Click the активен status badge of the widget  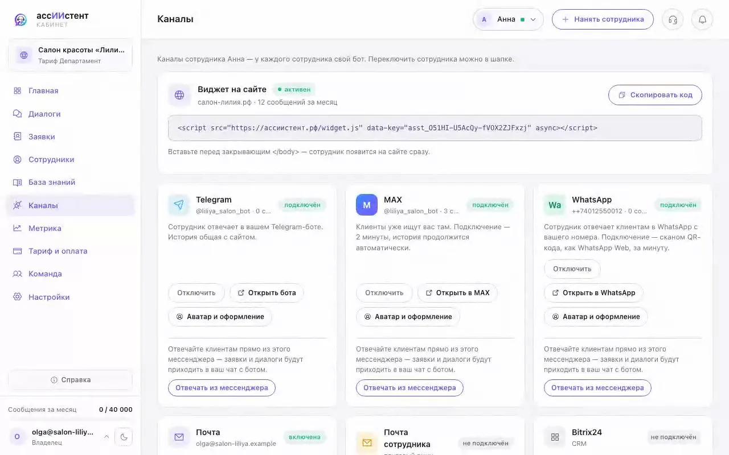[294, 89]
